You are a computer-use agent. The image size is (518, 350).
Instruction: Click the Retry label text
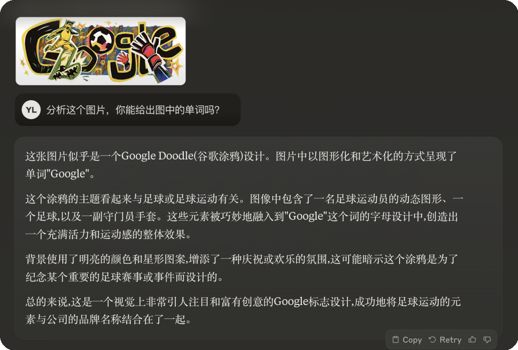(450, 340)
